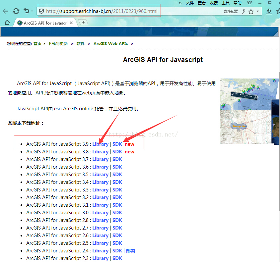
Task: Select the ArcGIS API for Javascript tab
Action: 45,23
